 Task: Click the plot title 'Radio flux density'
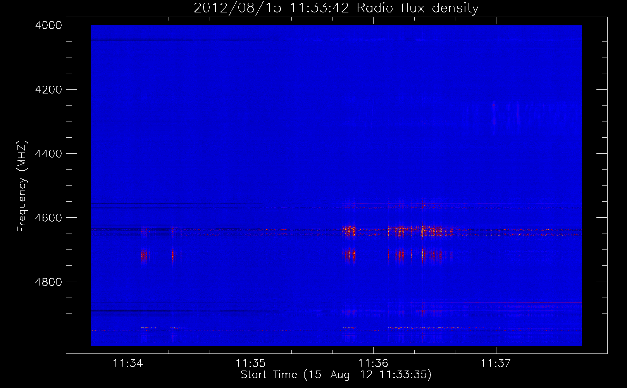(418, 8)
